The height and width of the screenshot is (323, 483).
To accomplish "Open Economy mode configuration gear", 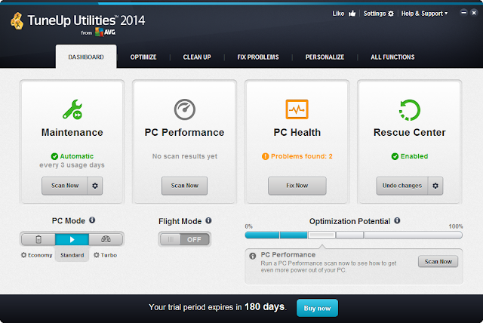I will pos(24,255).
